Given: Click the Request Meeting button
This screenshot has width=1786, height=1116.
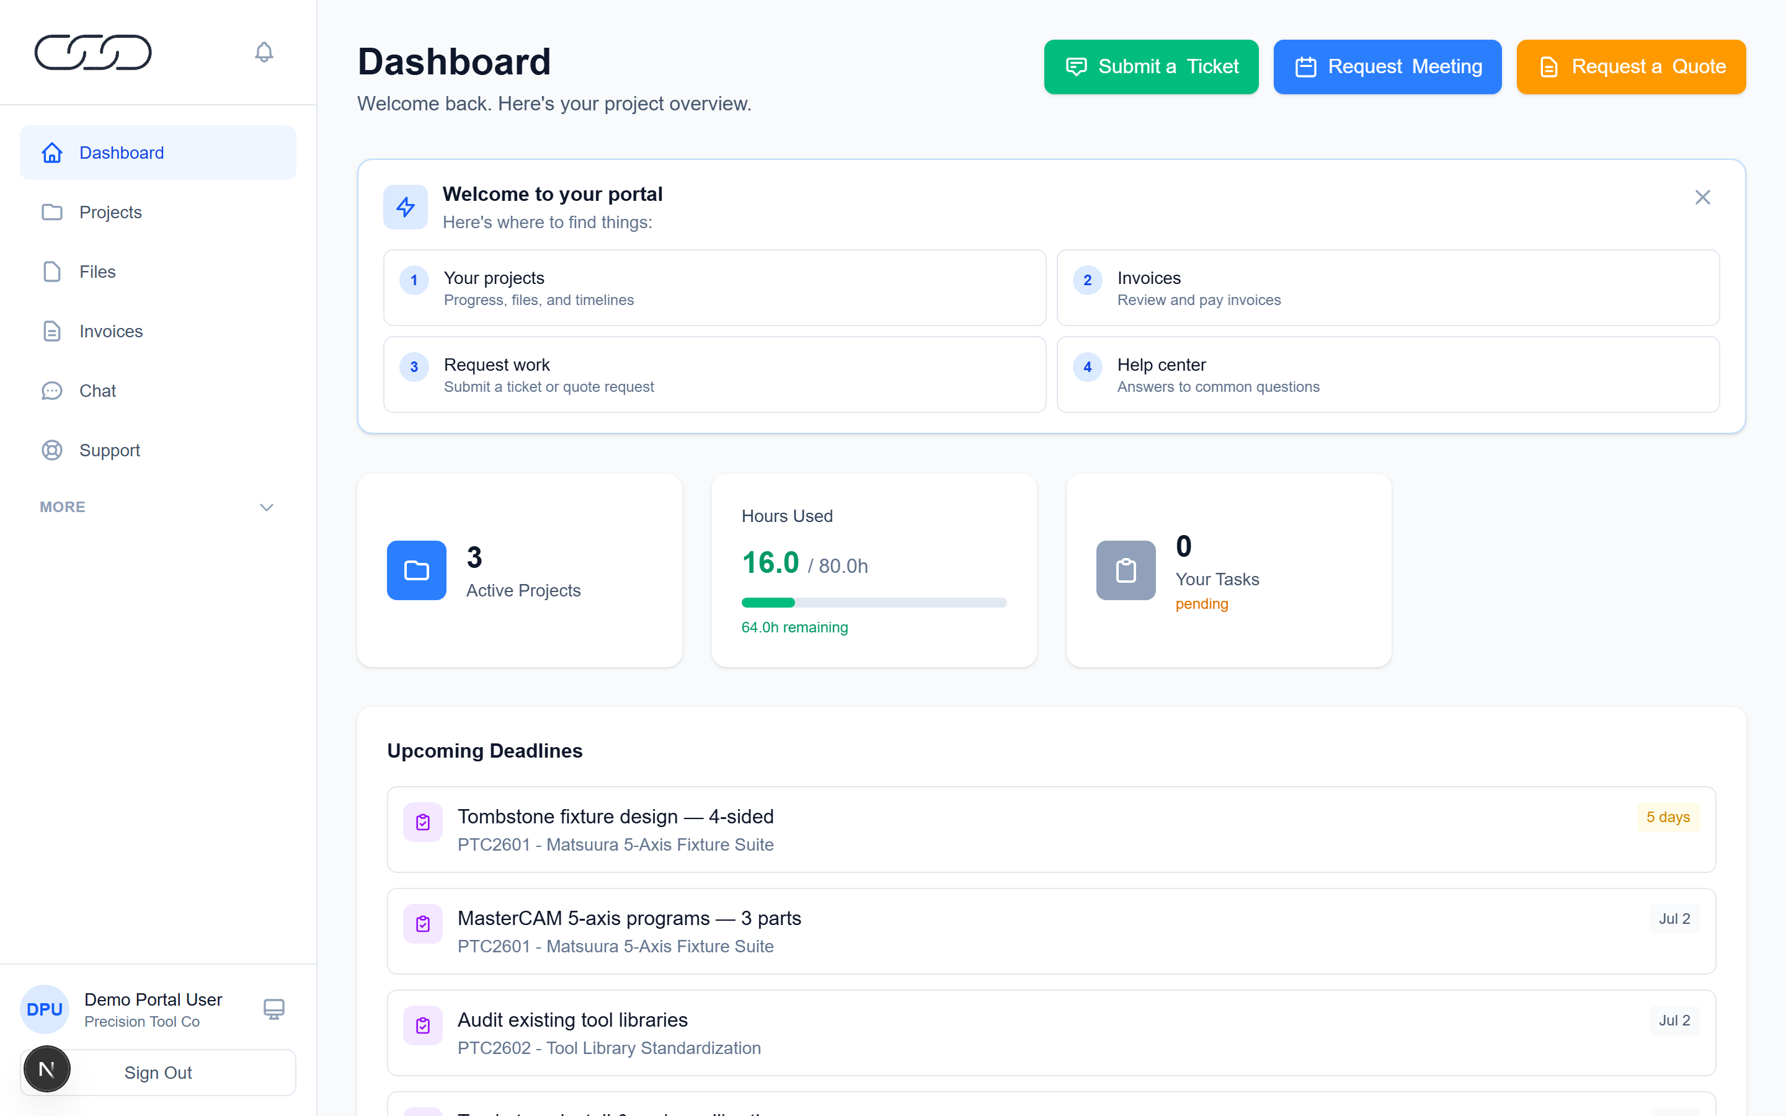Looking at the screenshot, I should [1387, 66].
